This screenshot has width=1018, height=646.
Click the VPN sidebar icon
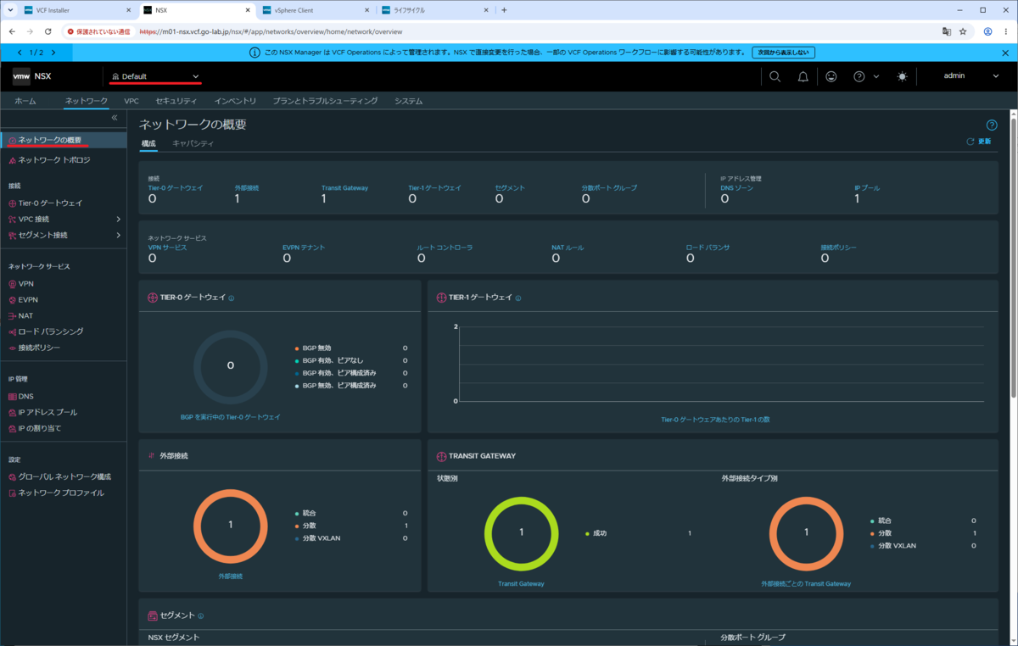(x=12, y=284)
